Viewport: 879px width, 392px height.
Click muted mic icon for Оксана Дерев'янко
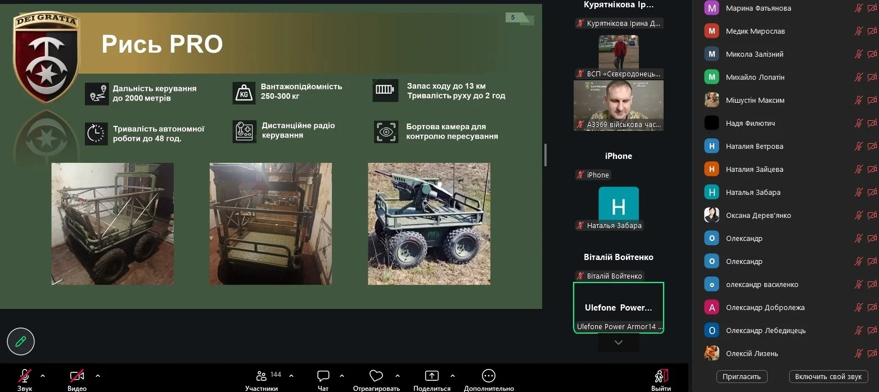tap(859, 215)
